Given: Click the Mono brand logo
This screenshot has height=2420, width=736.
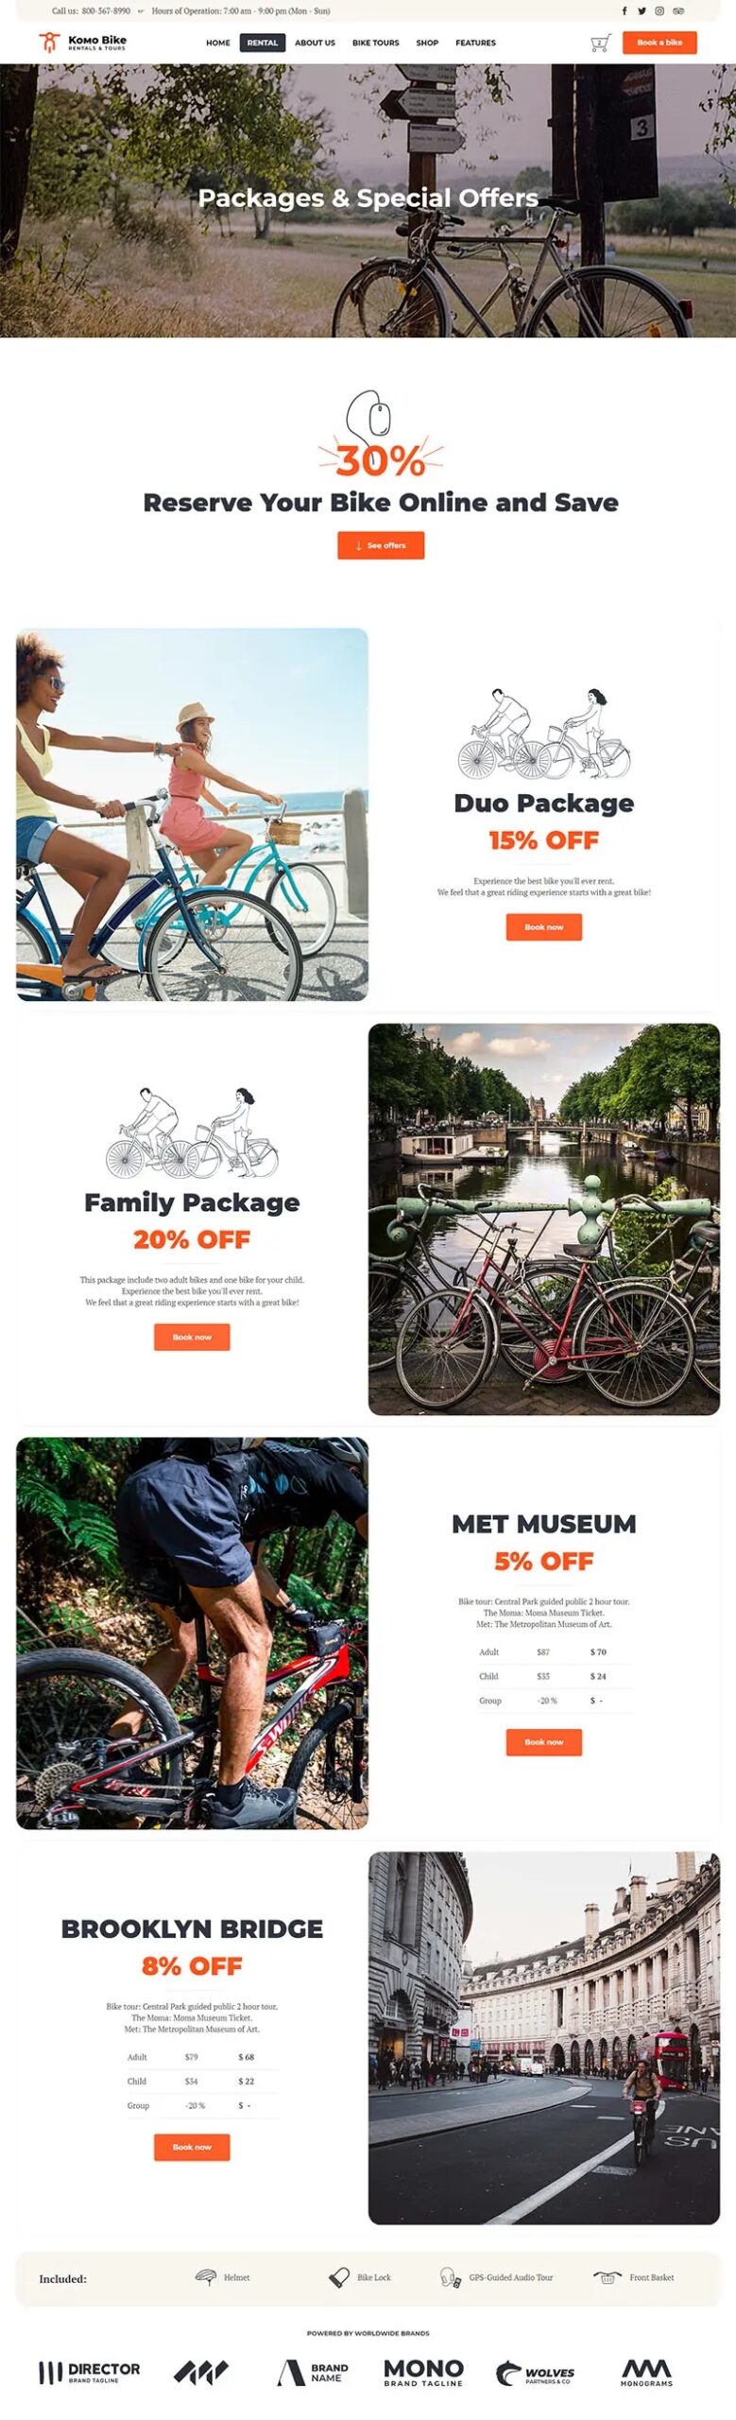Looking at the screenshot, I should 423,2372.
